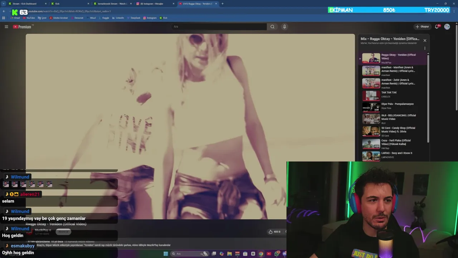Click the Oluştur create button
The height and width of the screenshot is (258, 458).
coord(422,27)
